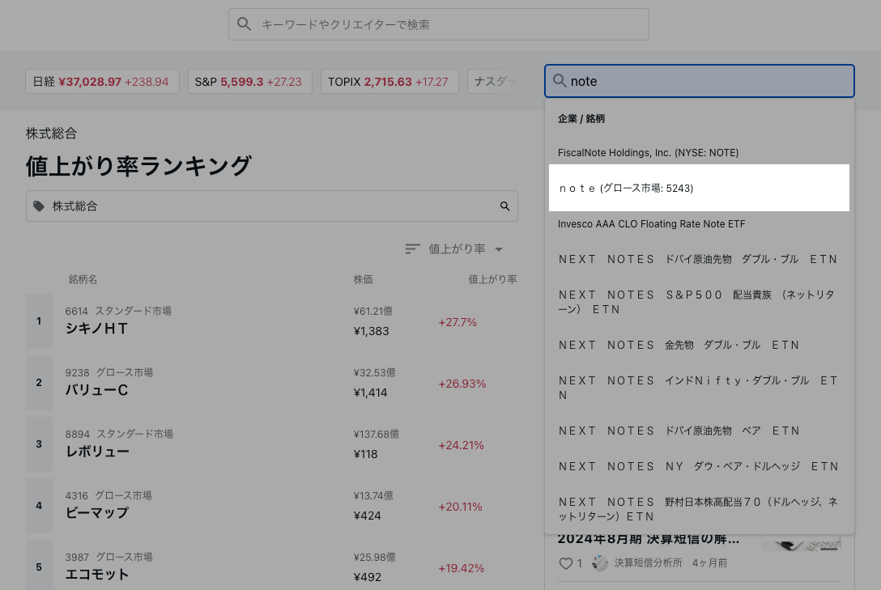Open the 決算短信分析所 author avatar

click(x=599, y=562)
